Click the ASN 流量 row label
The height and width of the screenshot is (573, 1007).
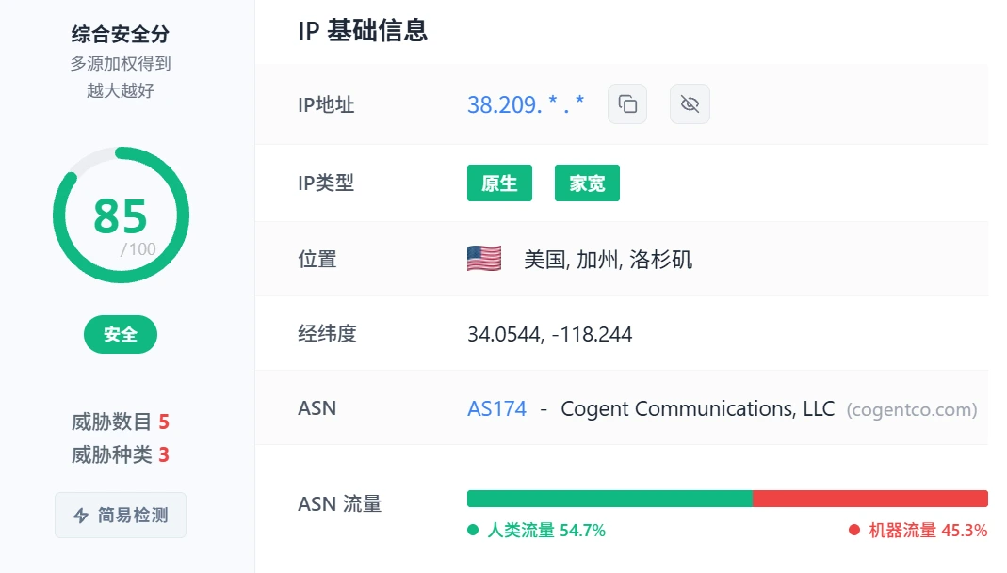tap(340, 503)
